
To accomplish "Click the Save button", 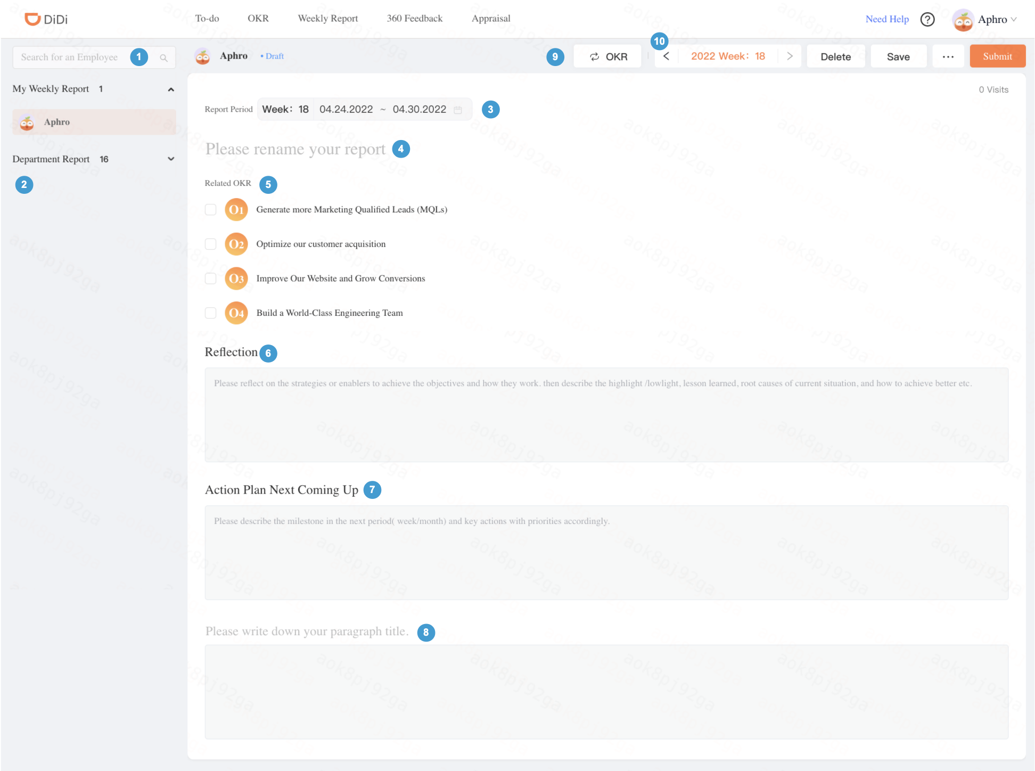I will [x=898, y=56].
